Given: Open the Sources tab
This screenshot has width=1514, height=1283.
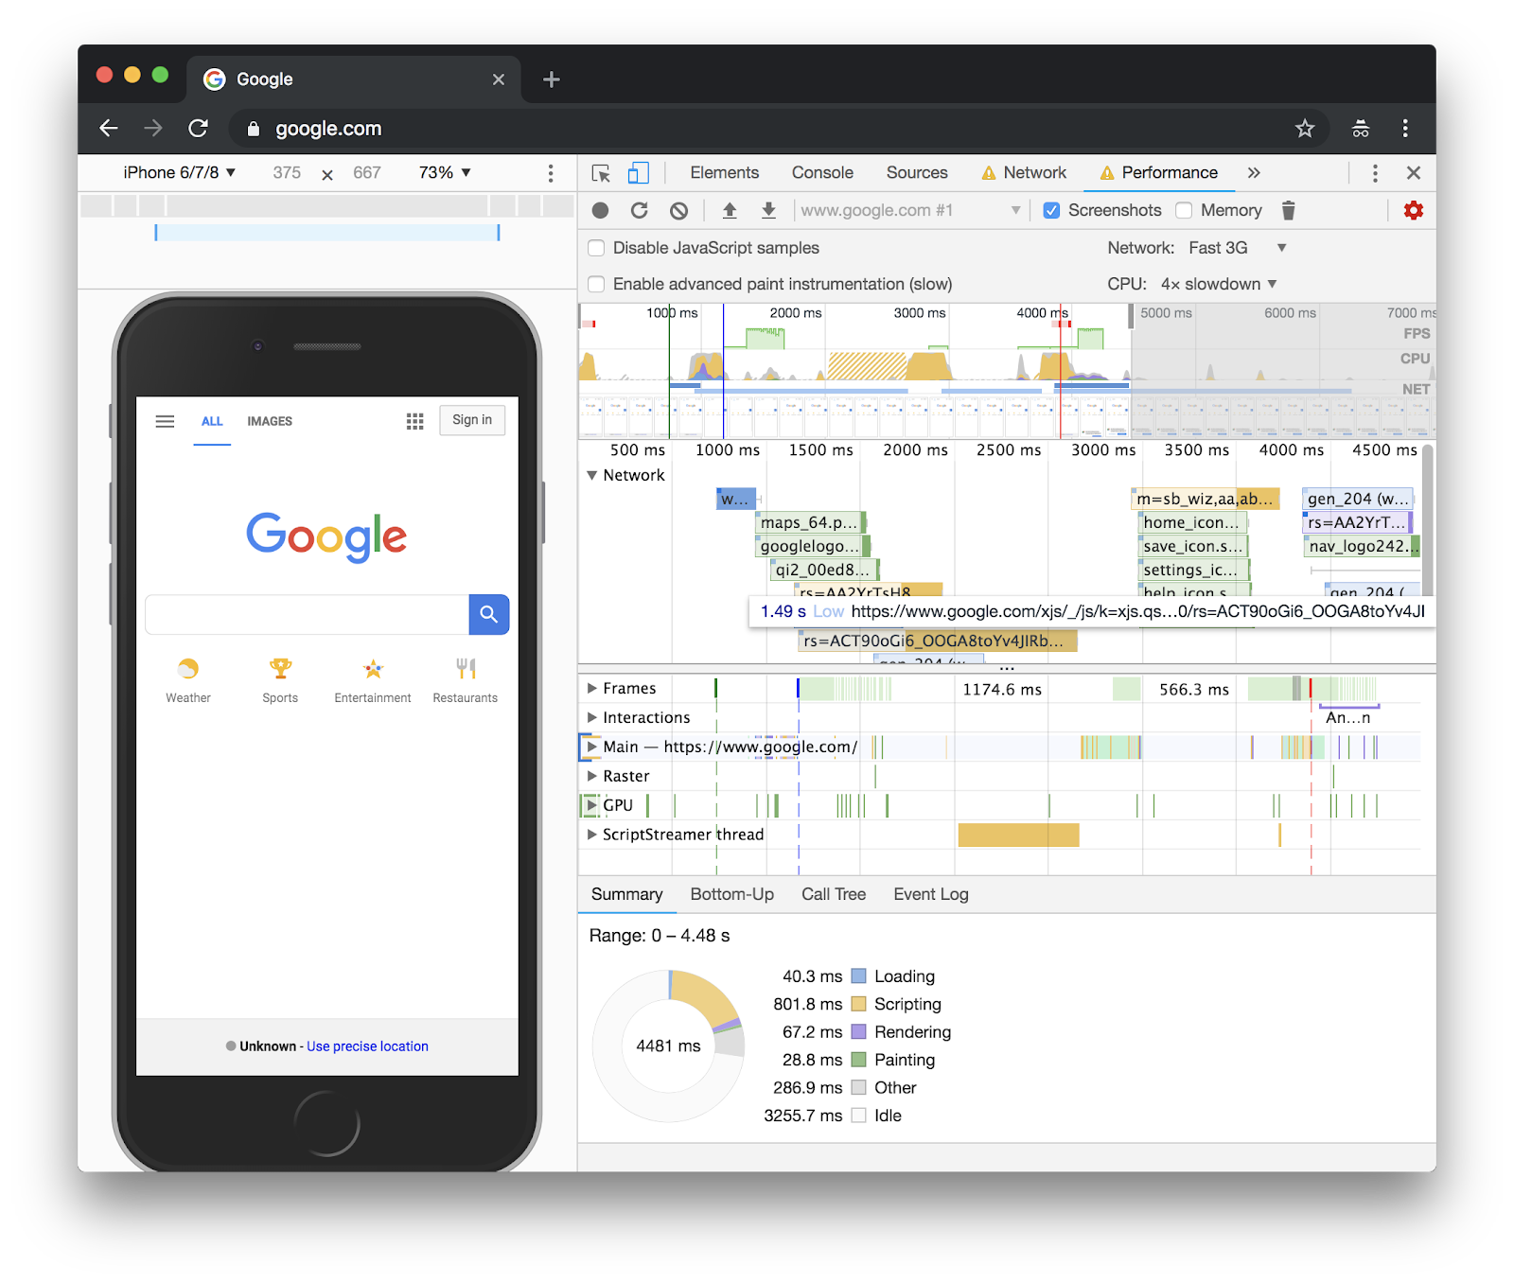Looking at the screenshot, I should pyautogui.click(x=917, y=173).
